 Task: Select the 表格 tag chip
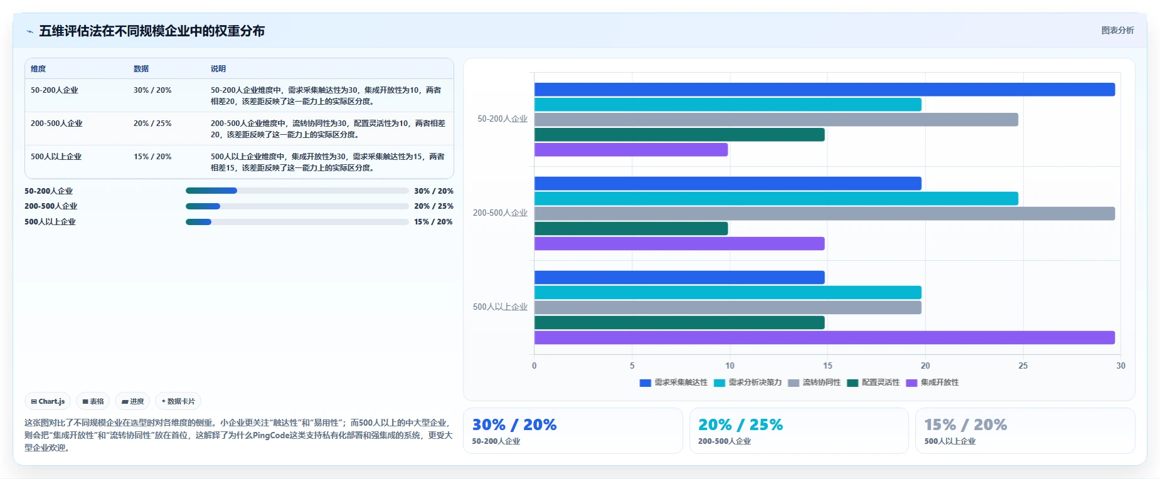click(93, 401)
